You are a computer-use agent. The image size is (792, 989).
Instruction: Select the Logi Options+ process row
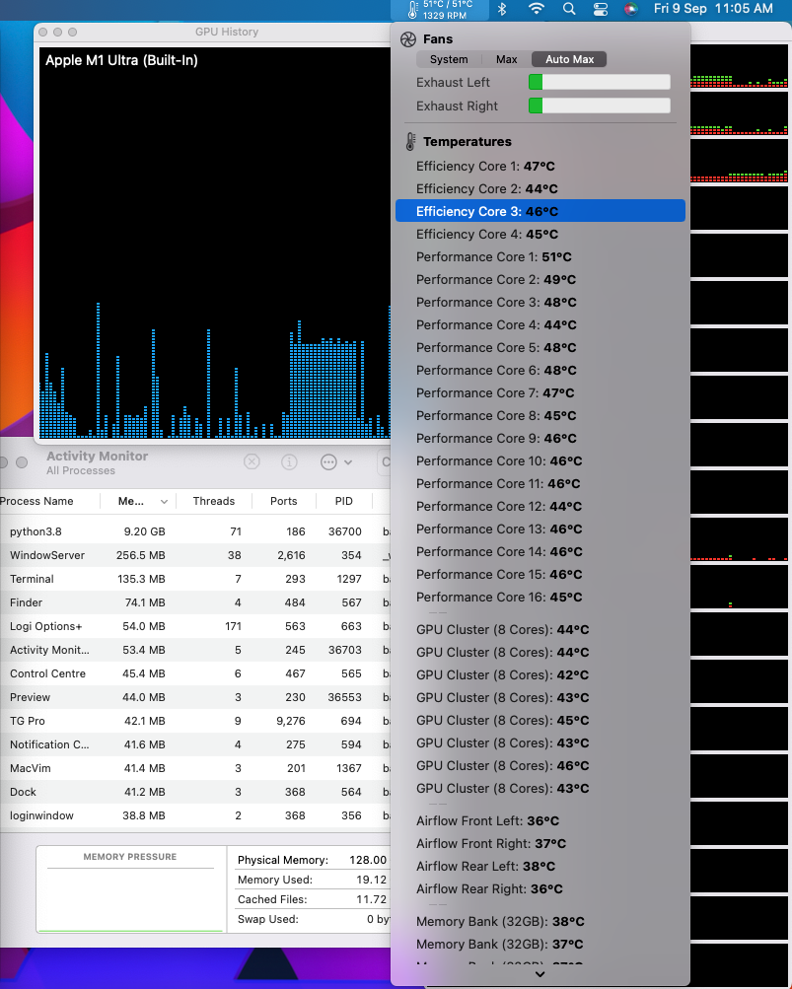195,626
